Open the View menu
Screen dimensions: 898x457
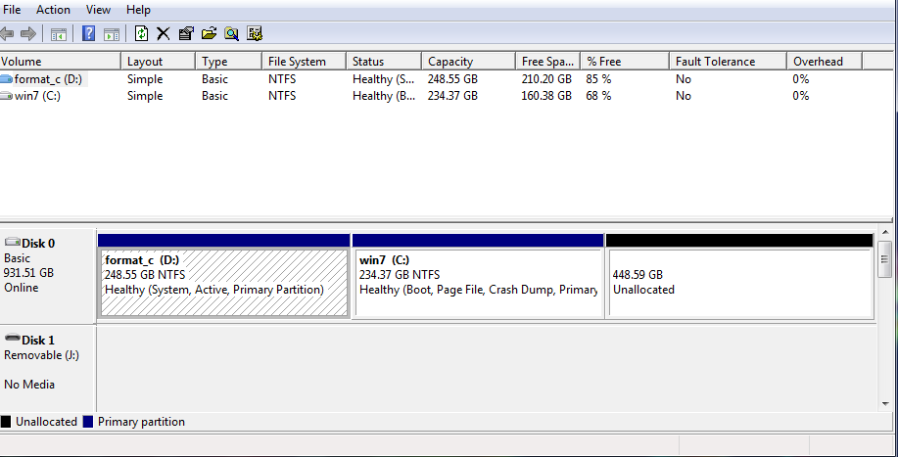[98, 10]
